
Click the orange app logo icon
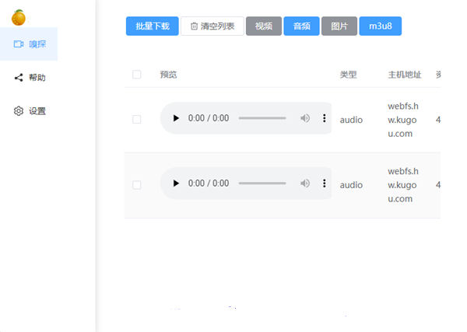[19, 16]
